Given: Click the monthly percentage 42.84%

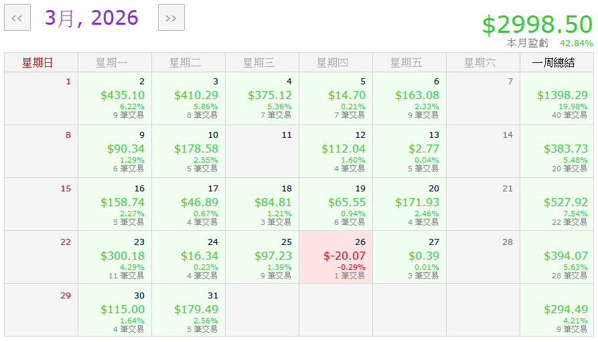Looking at the screenshot, I should point(577,44).
